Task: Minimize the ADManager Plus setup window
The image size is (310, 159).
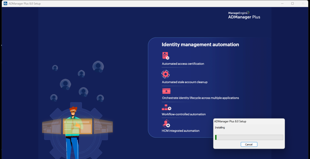Action: click(x=282, y=3)
